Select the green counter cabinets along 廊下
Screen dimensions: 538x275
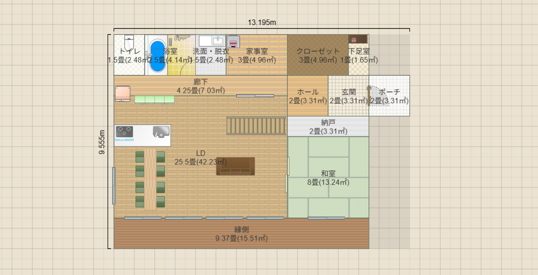154,100
